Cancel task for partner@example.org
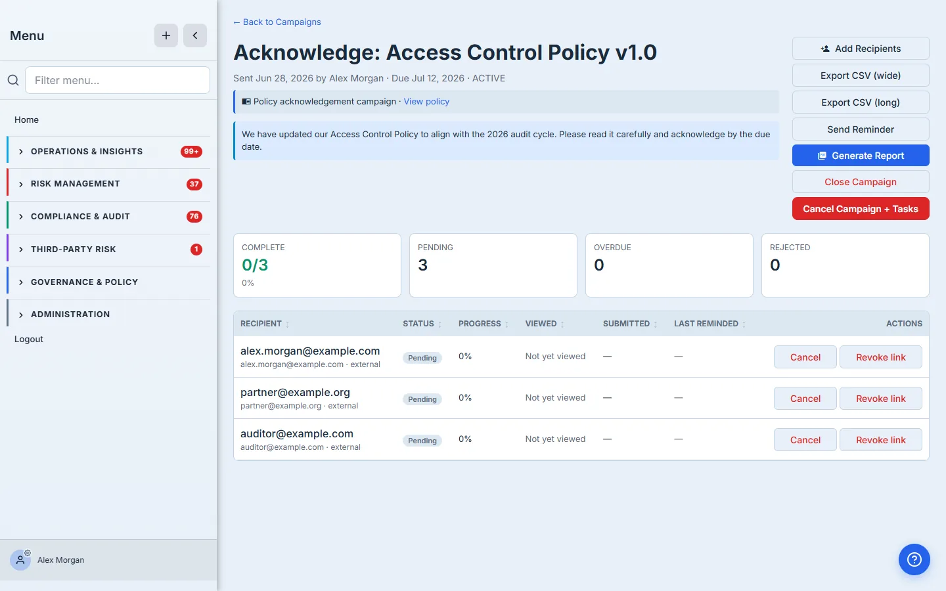 point(805,399)
